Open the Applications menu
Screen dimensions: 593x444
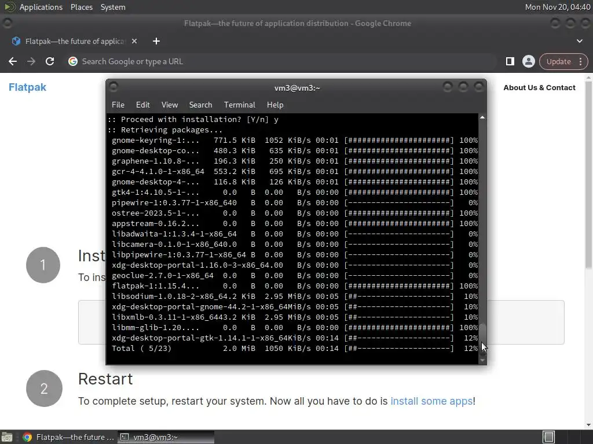pyautogui.click(x=41, y=7)
